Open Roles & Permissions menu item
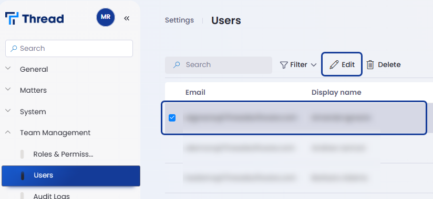The image size is (433, 199). [63, 154]
